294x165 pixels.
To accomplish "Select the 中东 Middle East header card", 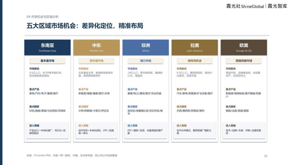I will tap(97, 47).
